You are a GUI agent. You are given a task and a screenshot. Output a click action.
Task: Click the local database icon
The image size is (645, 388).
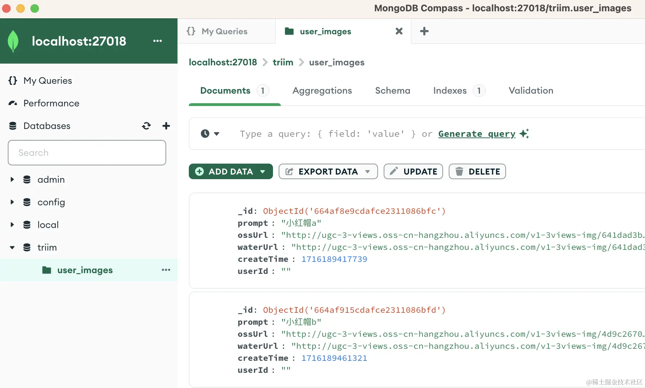tap(27, 225)
